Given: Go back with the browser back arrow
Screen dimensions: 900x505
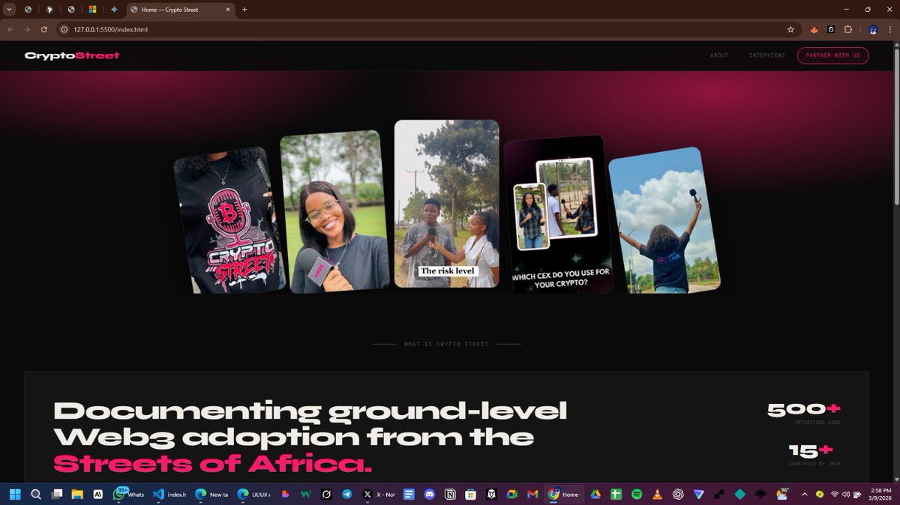Looking at the screenshot, I should 10,29.
